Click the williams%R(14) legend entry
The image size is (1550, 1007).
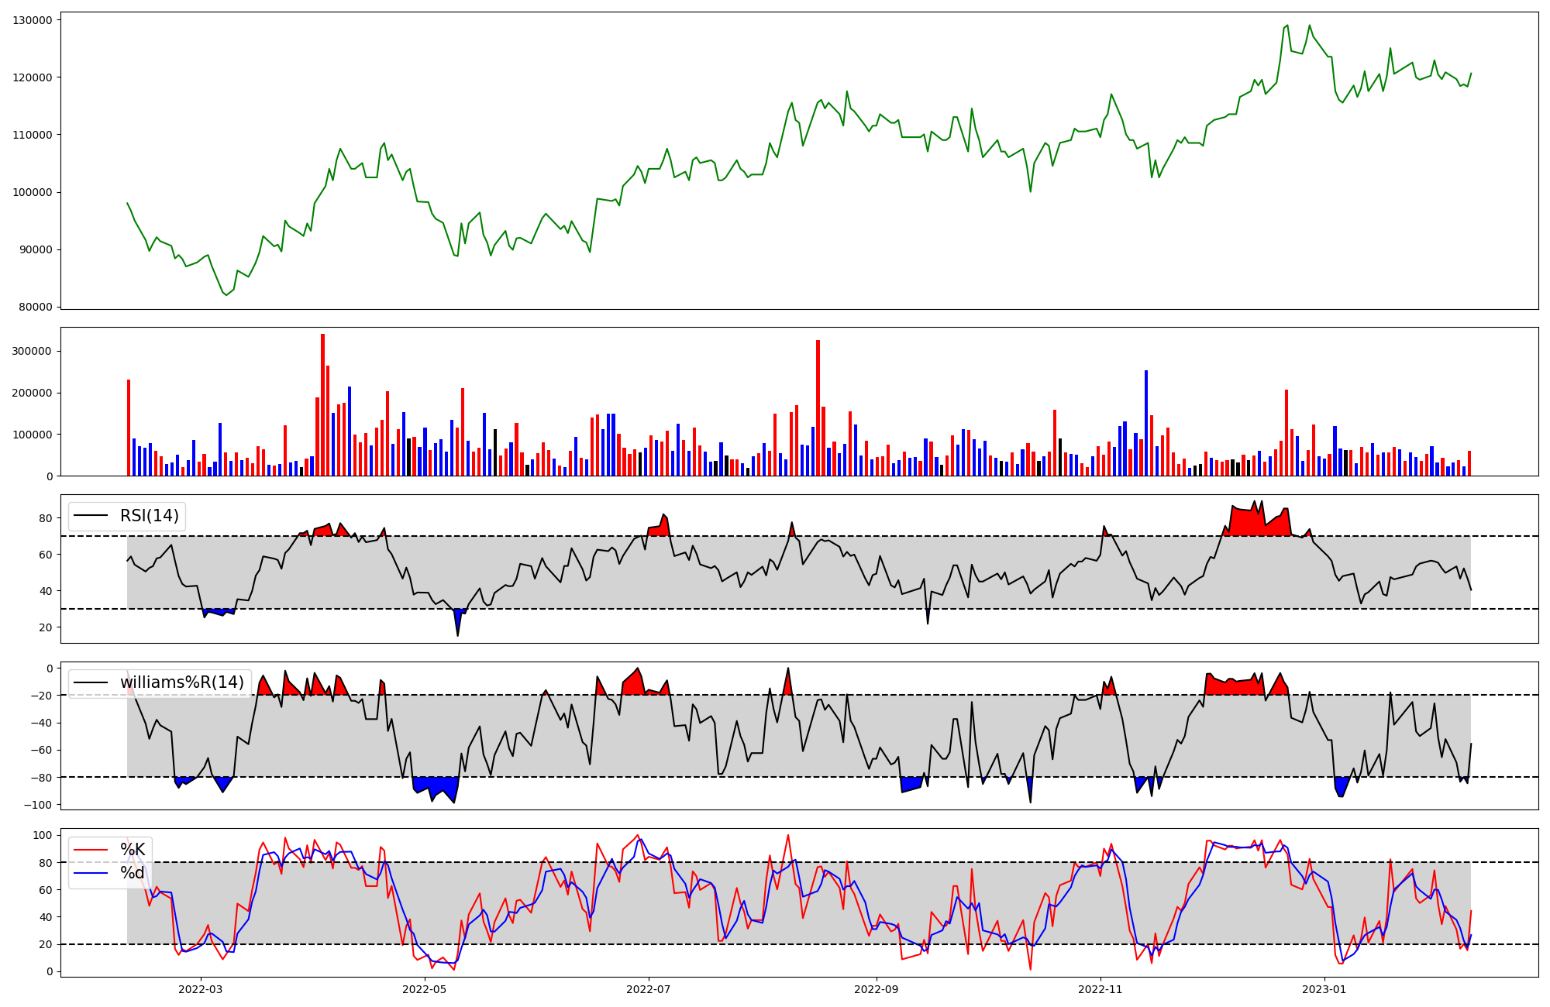181,682
